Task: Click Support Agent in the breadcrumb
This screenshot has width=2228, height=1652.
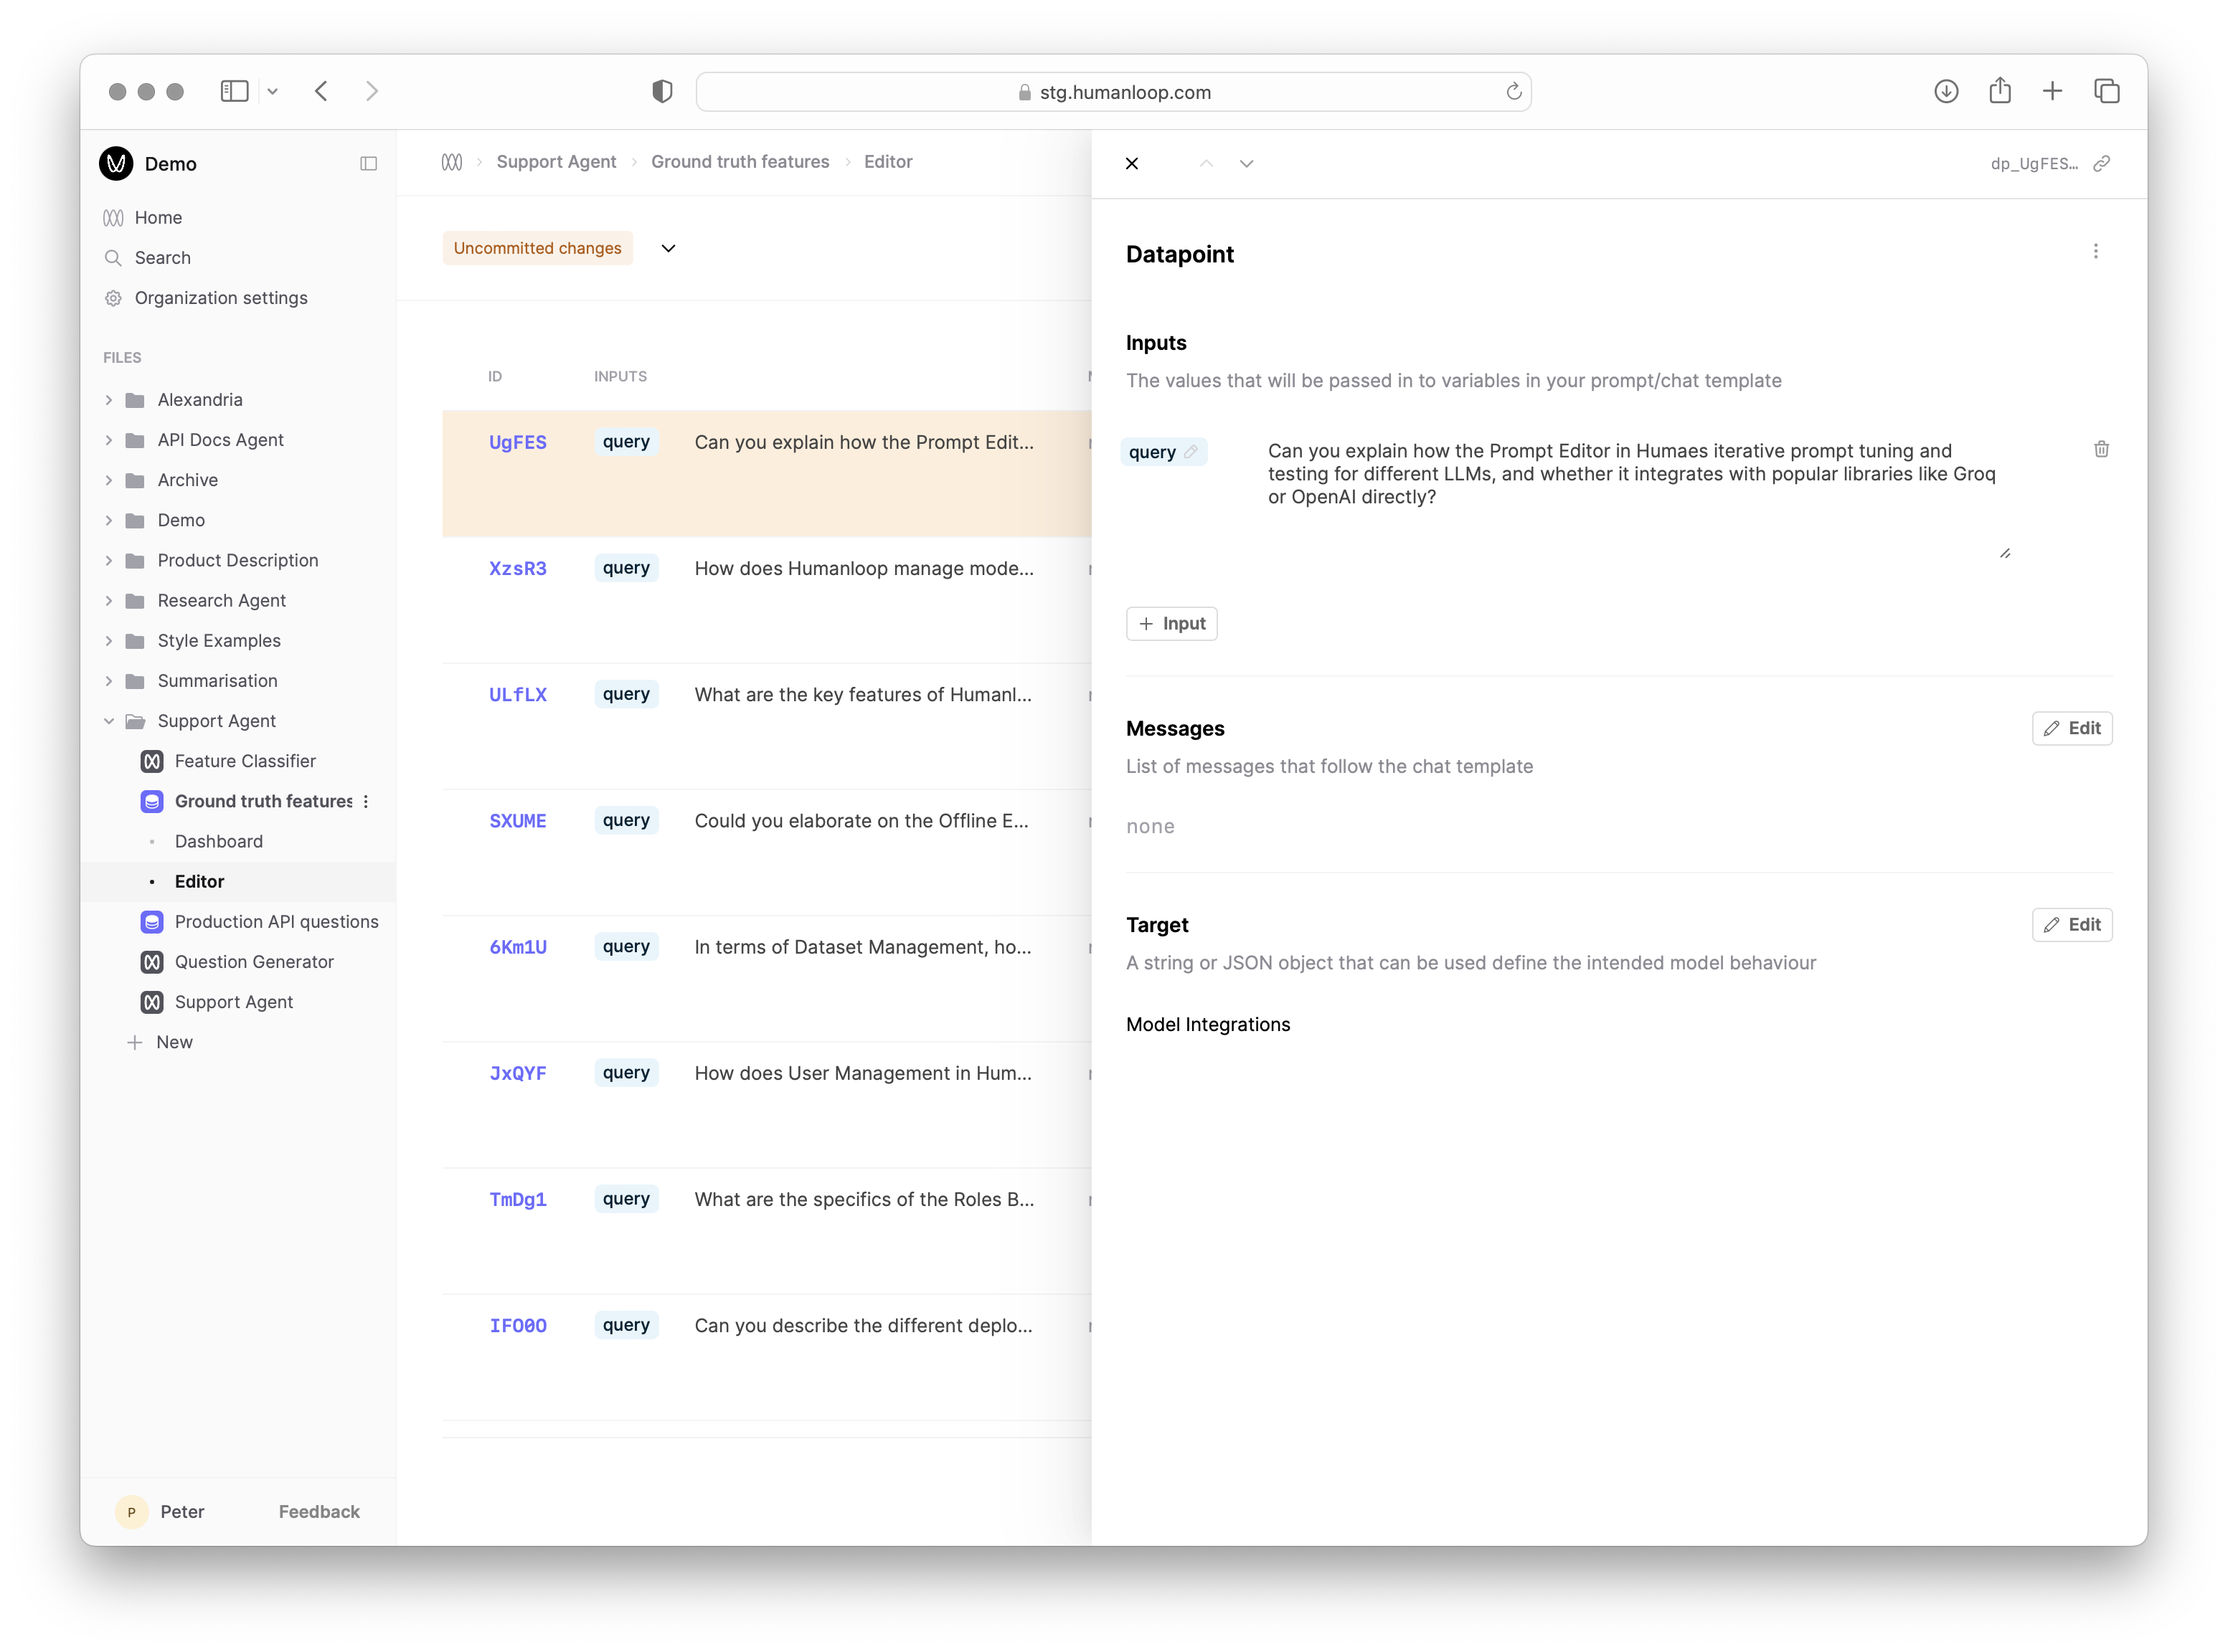Action: tap(556, 161)
